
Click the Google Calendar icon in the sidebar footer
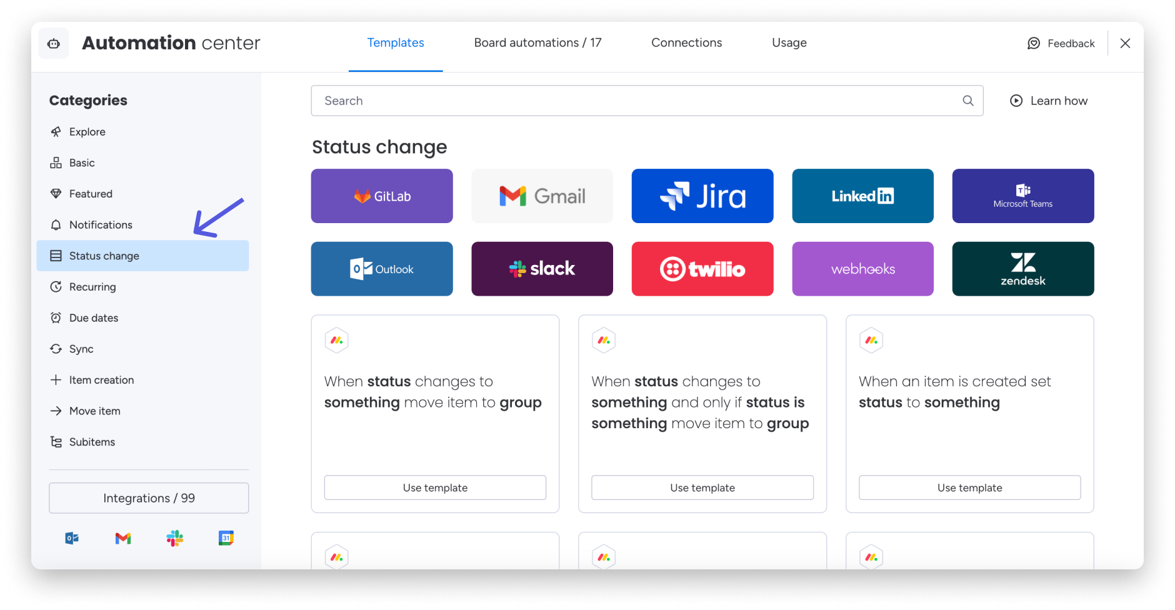coord(226,537)
